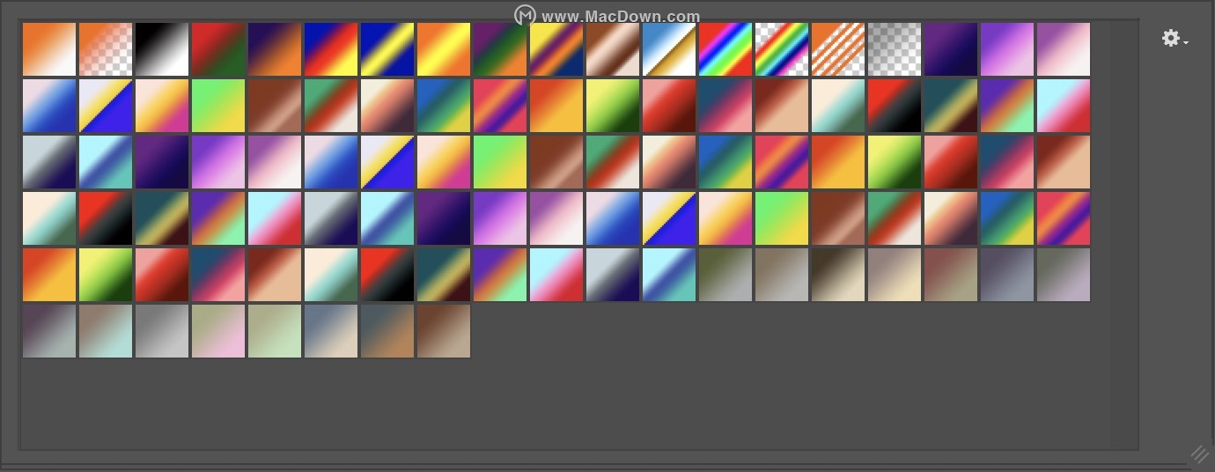Image resolution: width=1215 pixels, height=472 pixels.
Task: Pick the blue, yellow, blue gradient preset
Action: 387,49
